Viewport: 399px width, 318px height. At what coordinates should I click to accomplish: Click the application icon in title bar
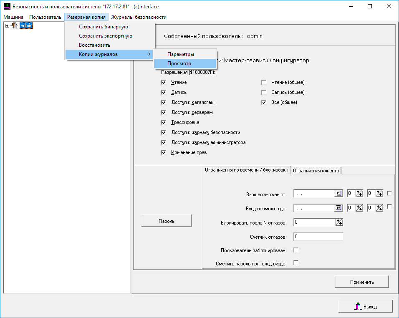coord(6,7)
